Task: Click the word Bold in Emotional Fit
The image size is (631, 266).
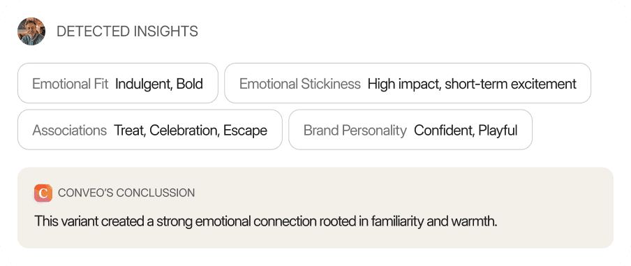Action: click(x=190, y=84)
